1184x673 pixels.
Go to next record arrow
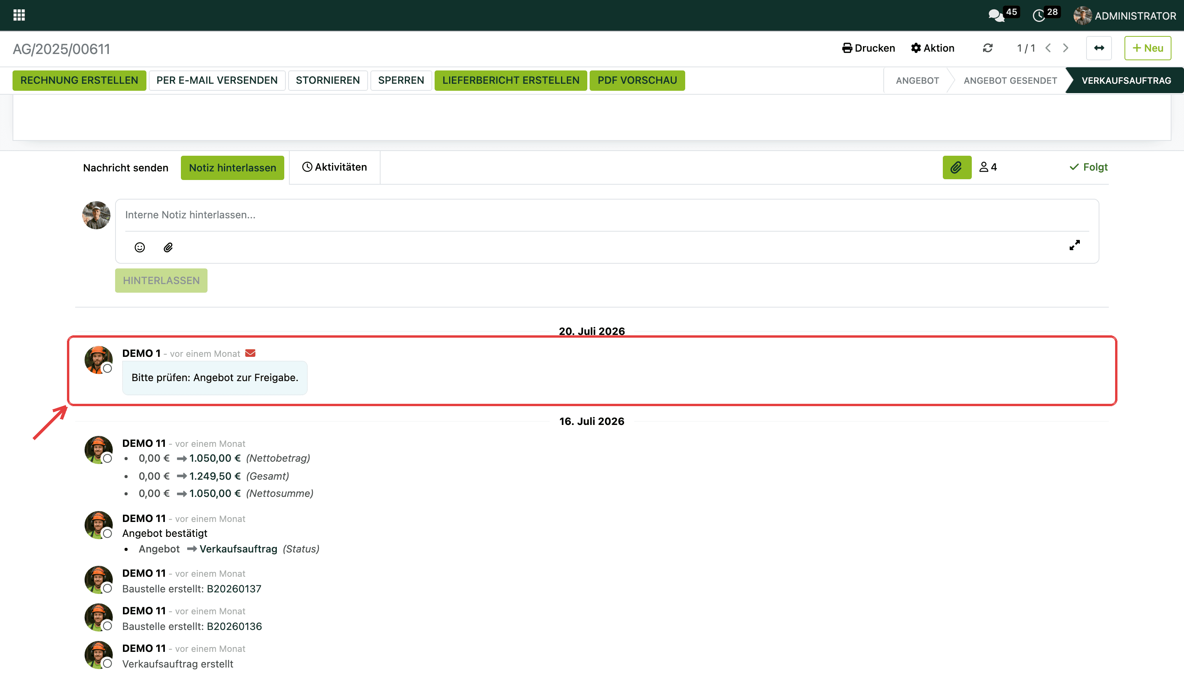(1066, 48)
